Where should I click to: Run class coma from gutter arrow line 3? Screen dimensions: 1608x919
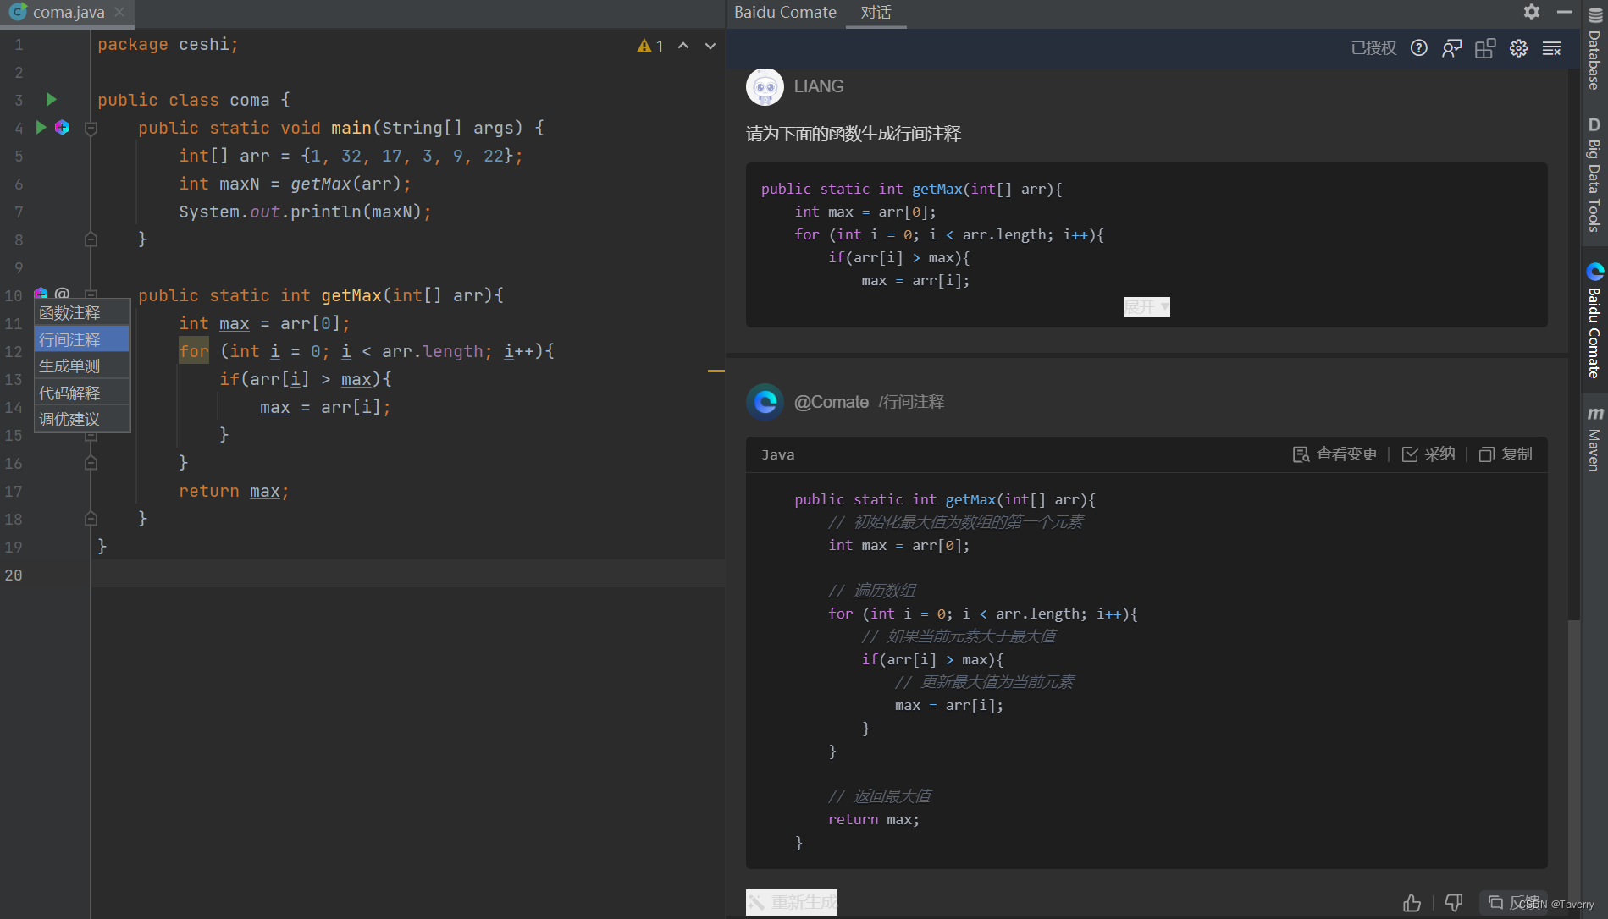[x=51, y=99]
